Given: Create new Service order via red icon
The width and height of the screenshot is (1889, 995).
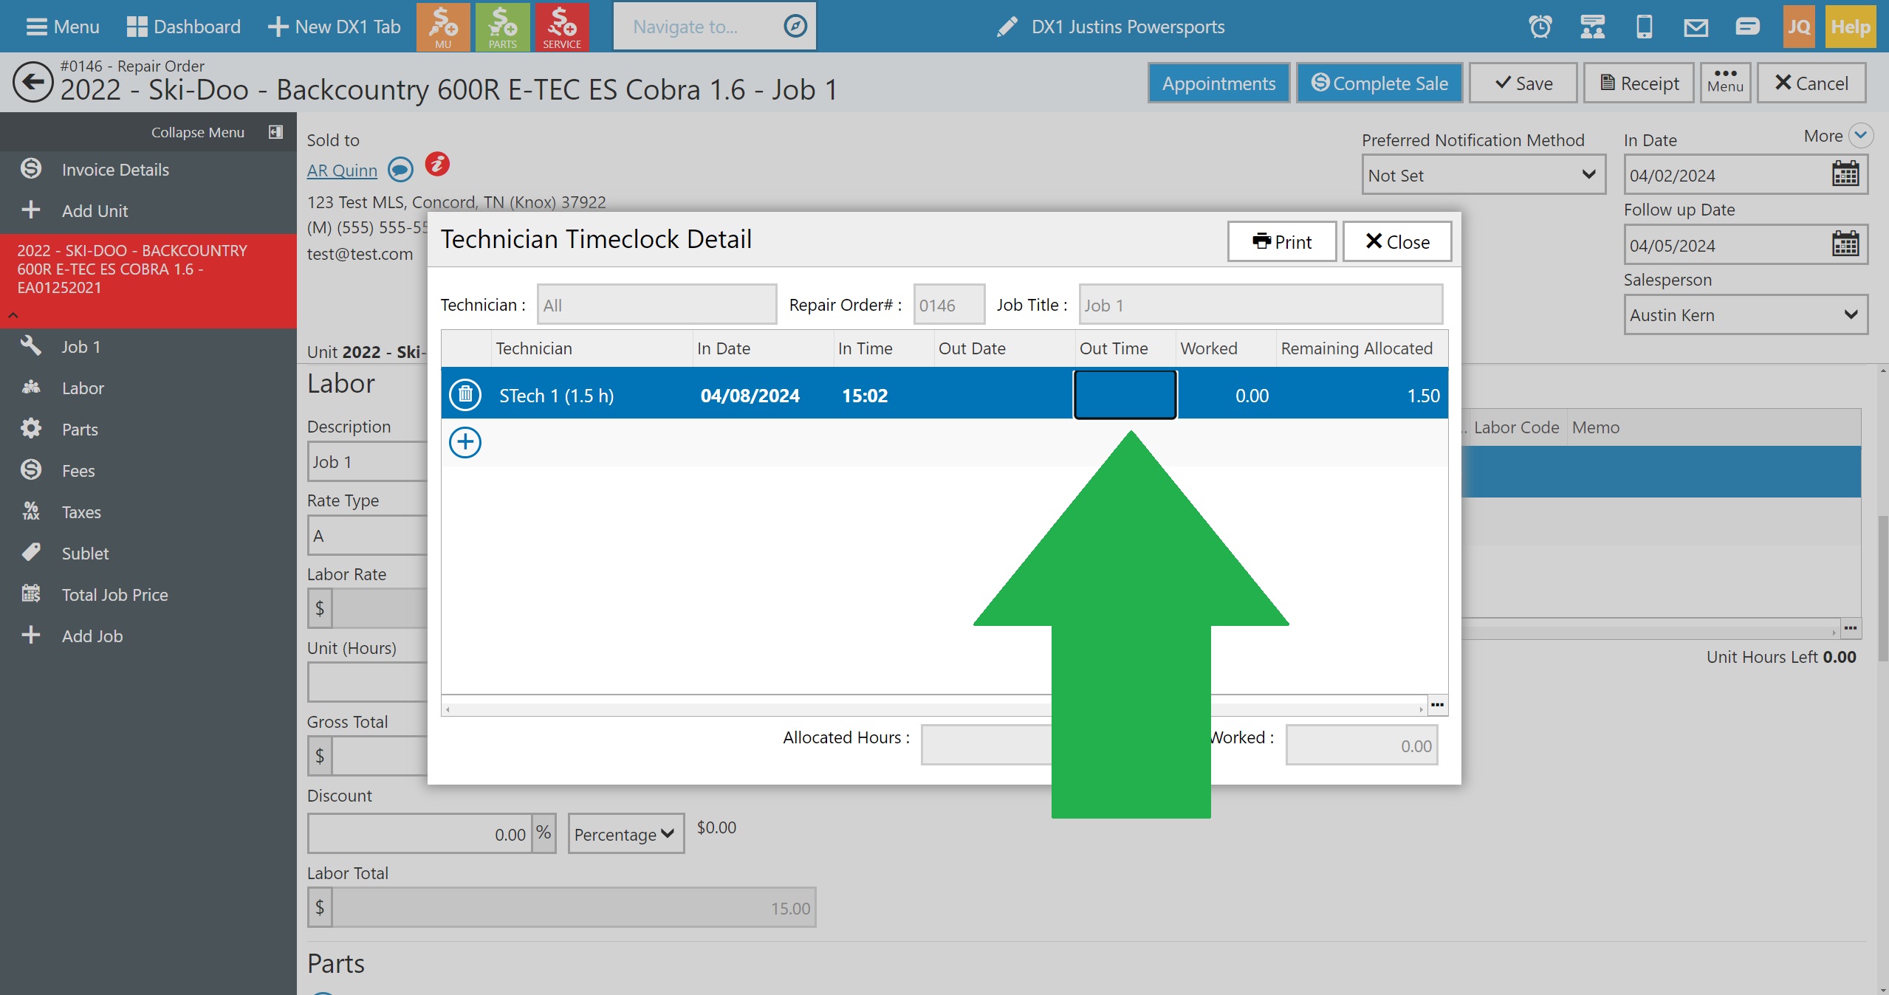Looking at the screenshot, I should tap(561, 27).
